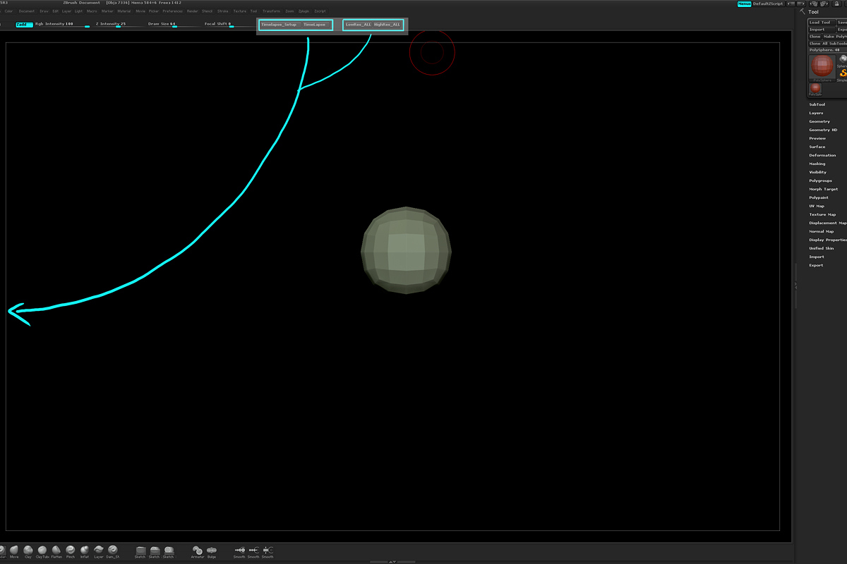Screen dimensions: 847x564
Task: Select the Layer brush
Action: coord(99,551)
